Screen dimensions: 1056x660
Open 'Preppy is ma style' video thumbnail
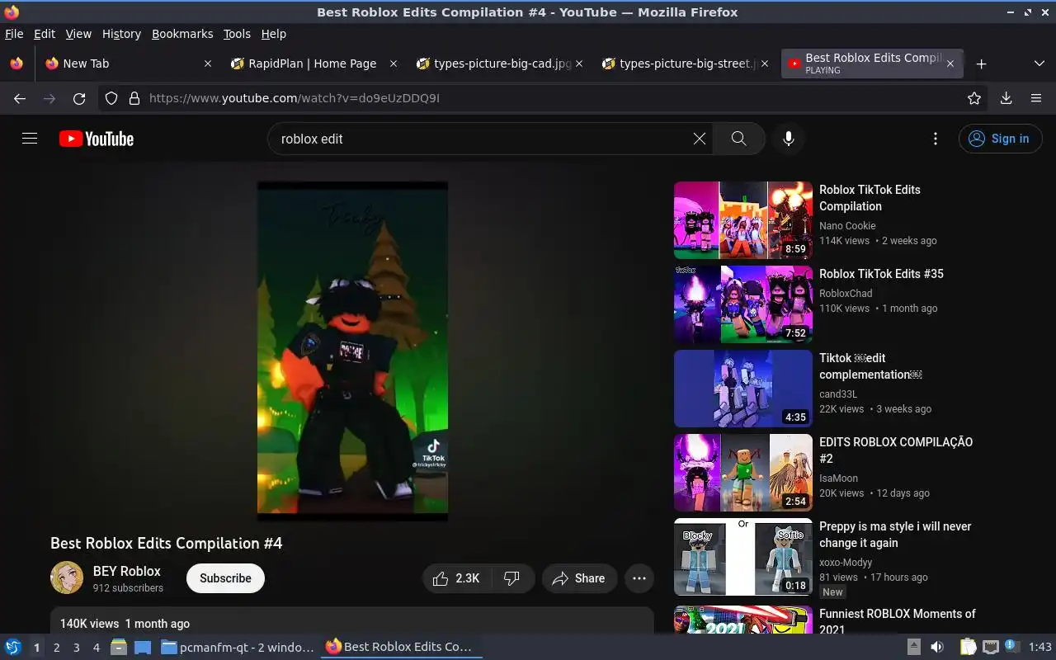(743, 557)
